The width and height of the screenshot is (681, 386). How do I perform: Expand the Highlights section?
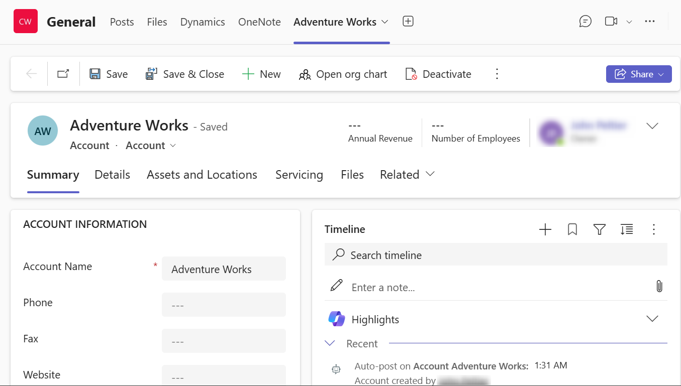(652, 319)
